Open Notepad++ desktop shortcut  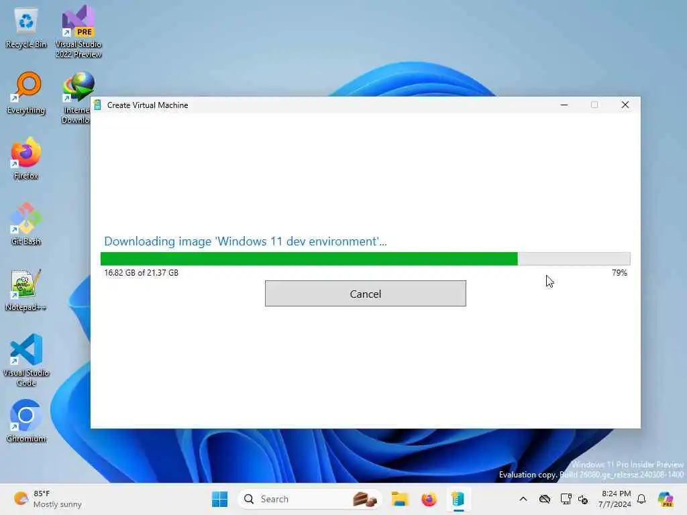[26, 290]
